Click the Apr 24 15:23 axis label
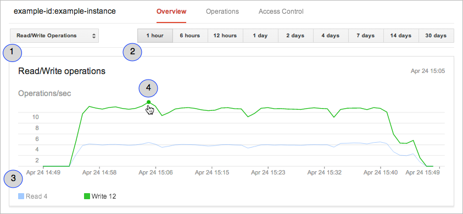Screen dimensions: 463x214 coord(268,172)
